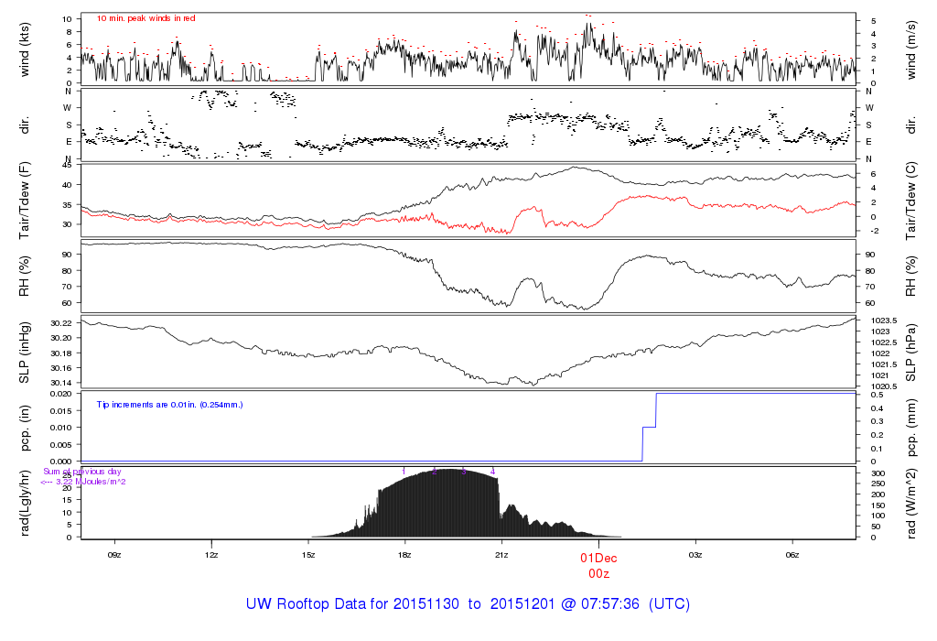Click the 03z time axis label

[695, 554]
